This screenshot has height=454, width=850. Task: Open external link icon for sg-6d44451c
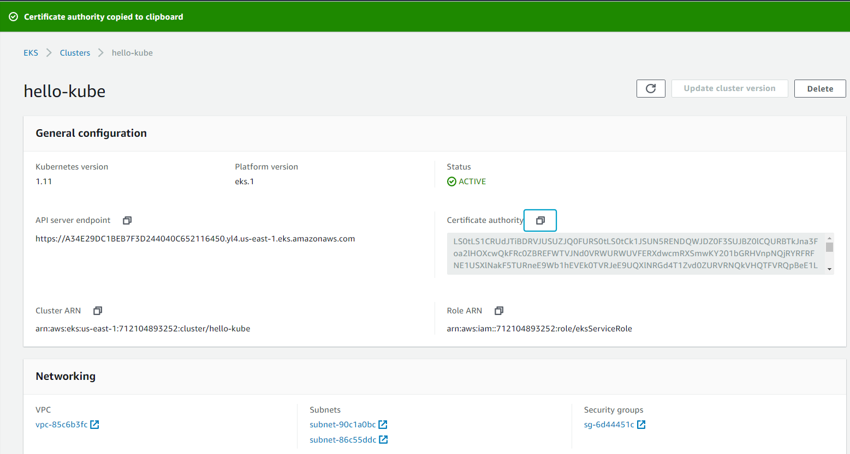pyautogui.click(x=641, y=425)
